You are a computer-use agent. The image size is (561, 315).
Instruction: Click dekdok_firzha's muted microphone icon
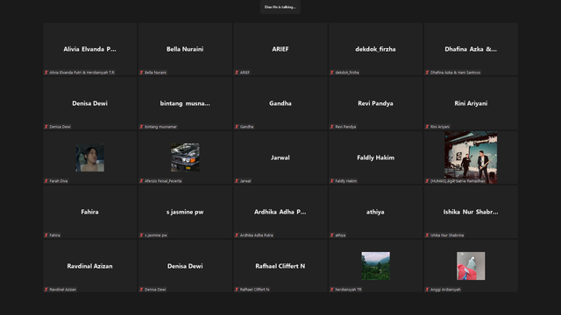[x=332, y=73]
